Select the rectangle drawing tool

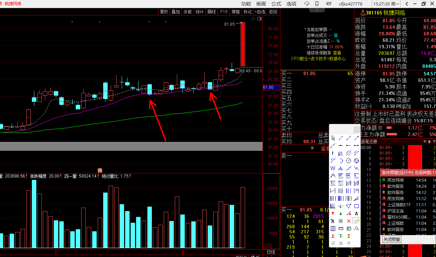356,206
